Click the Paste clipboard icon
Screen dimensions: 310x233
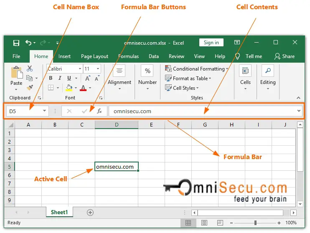[x=17, y=72]
